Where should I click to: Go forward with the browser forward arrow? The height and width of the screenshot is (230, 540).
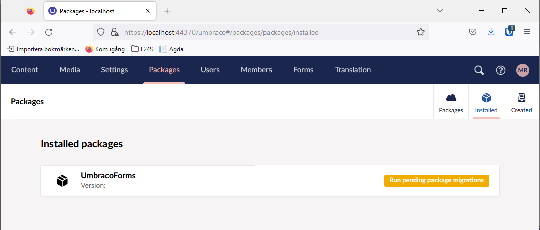(31, 32)
